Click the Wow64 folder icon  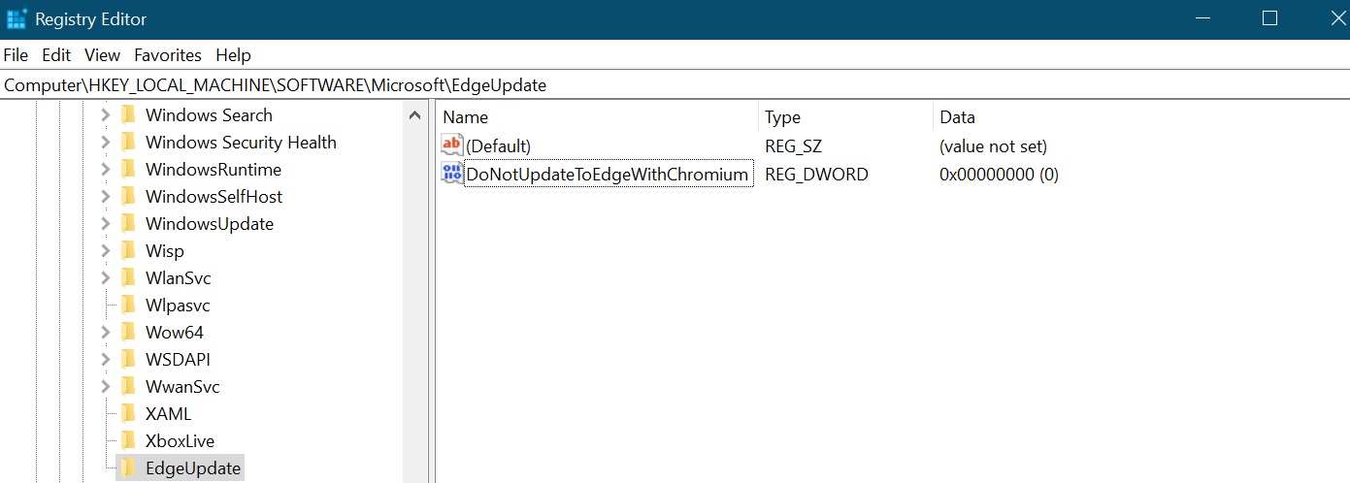128,332
